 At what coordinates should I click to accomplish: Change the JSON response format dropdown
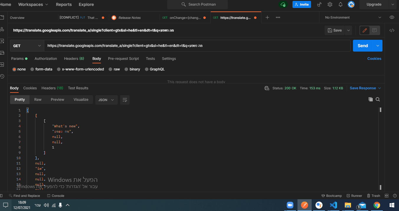pyautogui.click(x=106, y=100)
